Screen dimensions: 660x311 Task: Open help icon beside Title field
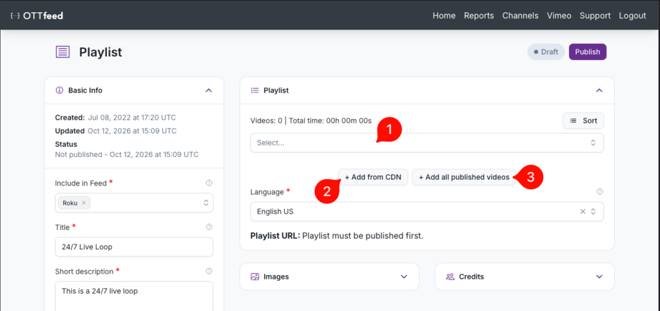pos(209,227)
